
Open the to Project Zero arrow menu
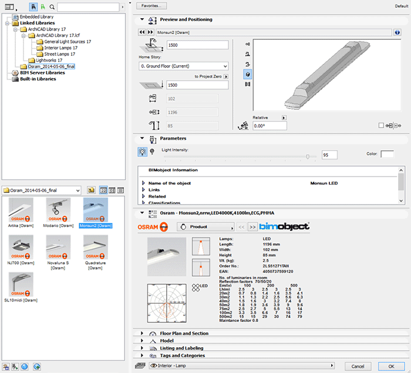(226, 76)
